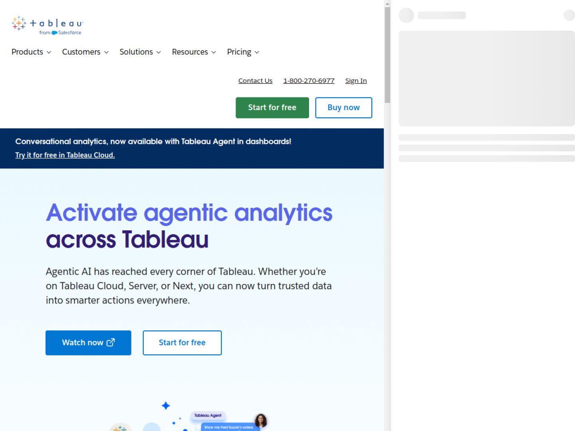Click the Conversational analytics banner text
The width and height of the screenshot is (575, 431).
point(153,141)
